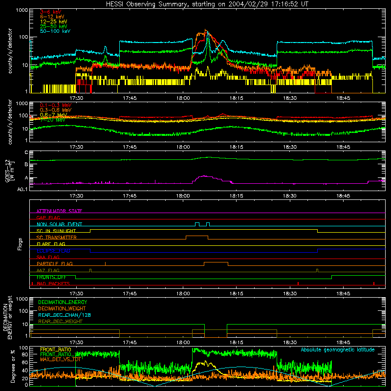Click the DECIMATION_WEIGHT legend label

click(x=62, y=308)
